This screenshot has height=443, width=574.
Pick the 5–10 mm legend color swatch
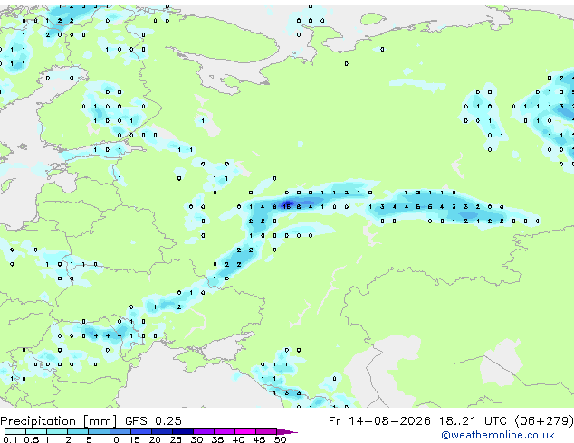pyautogui.click(x=99, y=431)
